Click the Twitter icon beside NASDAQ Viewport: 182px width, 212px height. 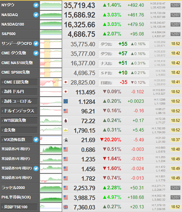coord(36,15)
